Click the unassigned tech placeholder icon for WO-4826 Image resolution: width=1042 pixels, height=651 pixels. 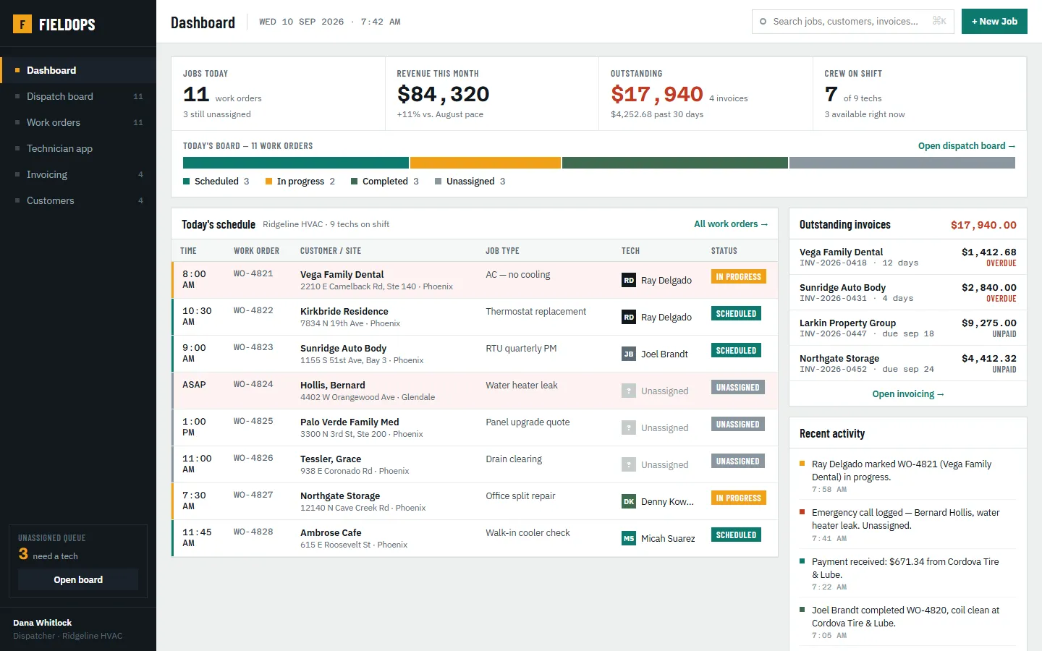click(629, 464)
